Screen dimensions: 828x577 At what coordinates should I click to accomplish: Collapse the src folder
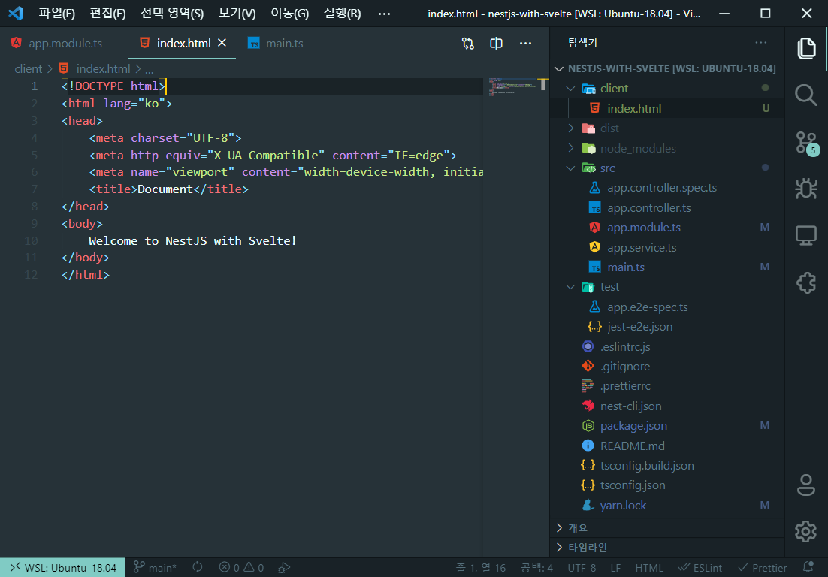click(x=571, y=168)
